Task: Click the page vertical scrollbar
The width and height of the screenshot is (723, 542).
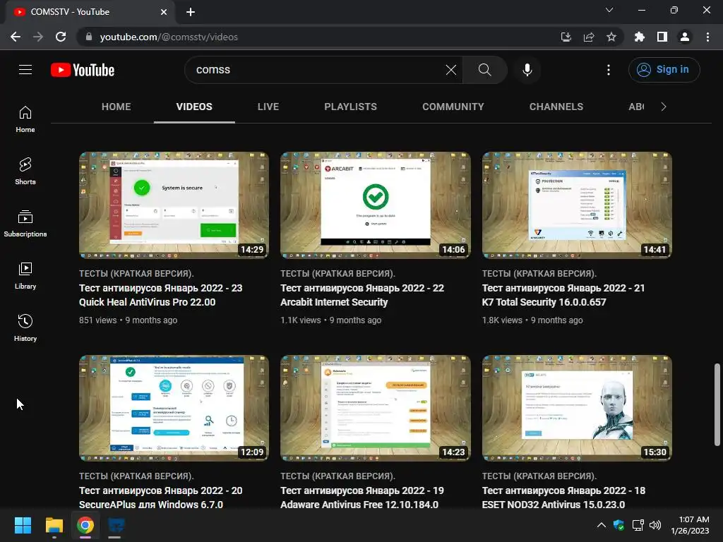Action: (x=717, y=404)
